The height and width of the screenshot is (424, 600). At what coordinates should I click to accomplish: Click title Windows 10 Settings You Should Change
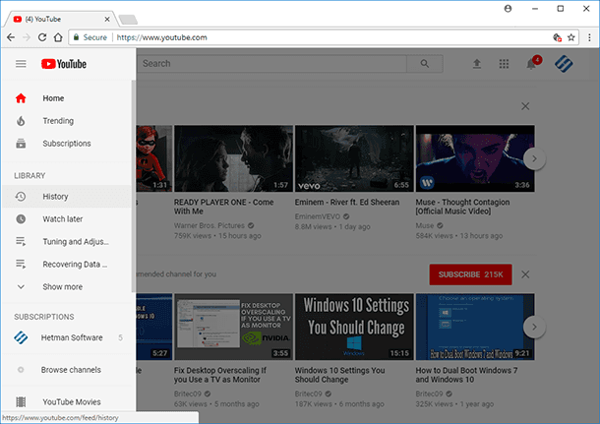339,375
